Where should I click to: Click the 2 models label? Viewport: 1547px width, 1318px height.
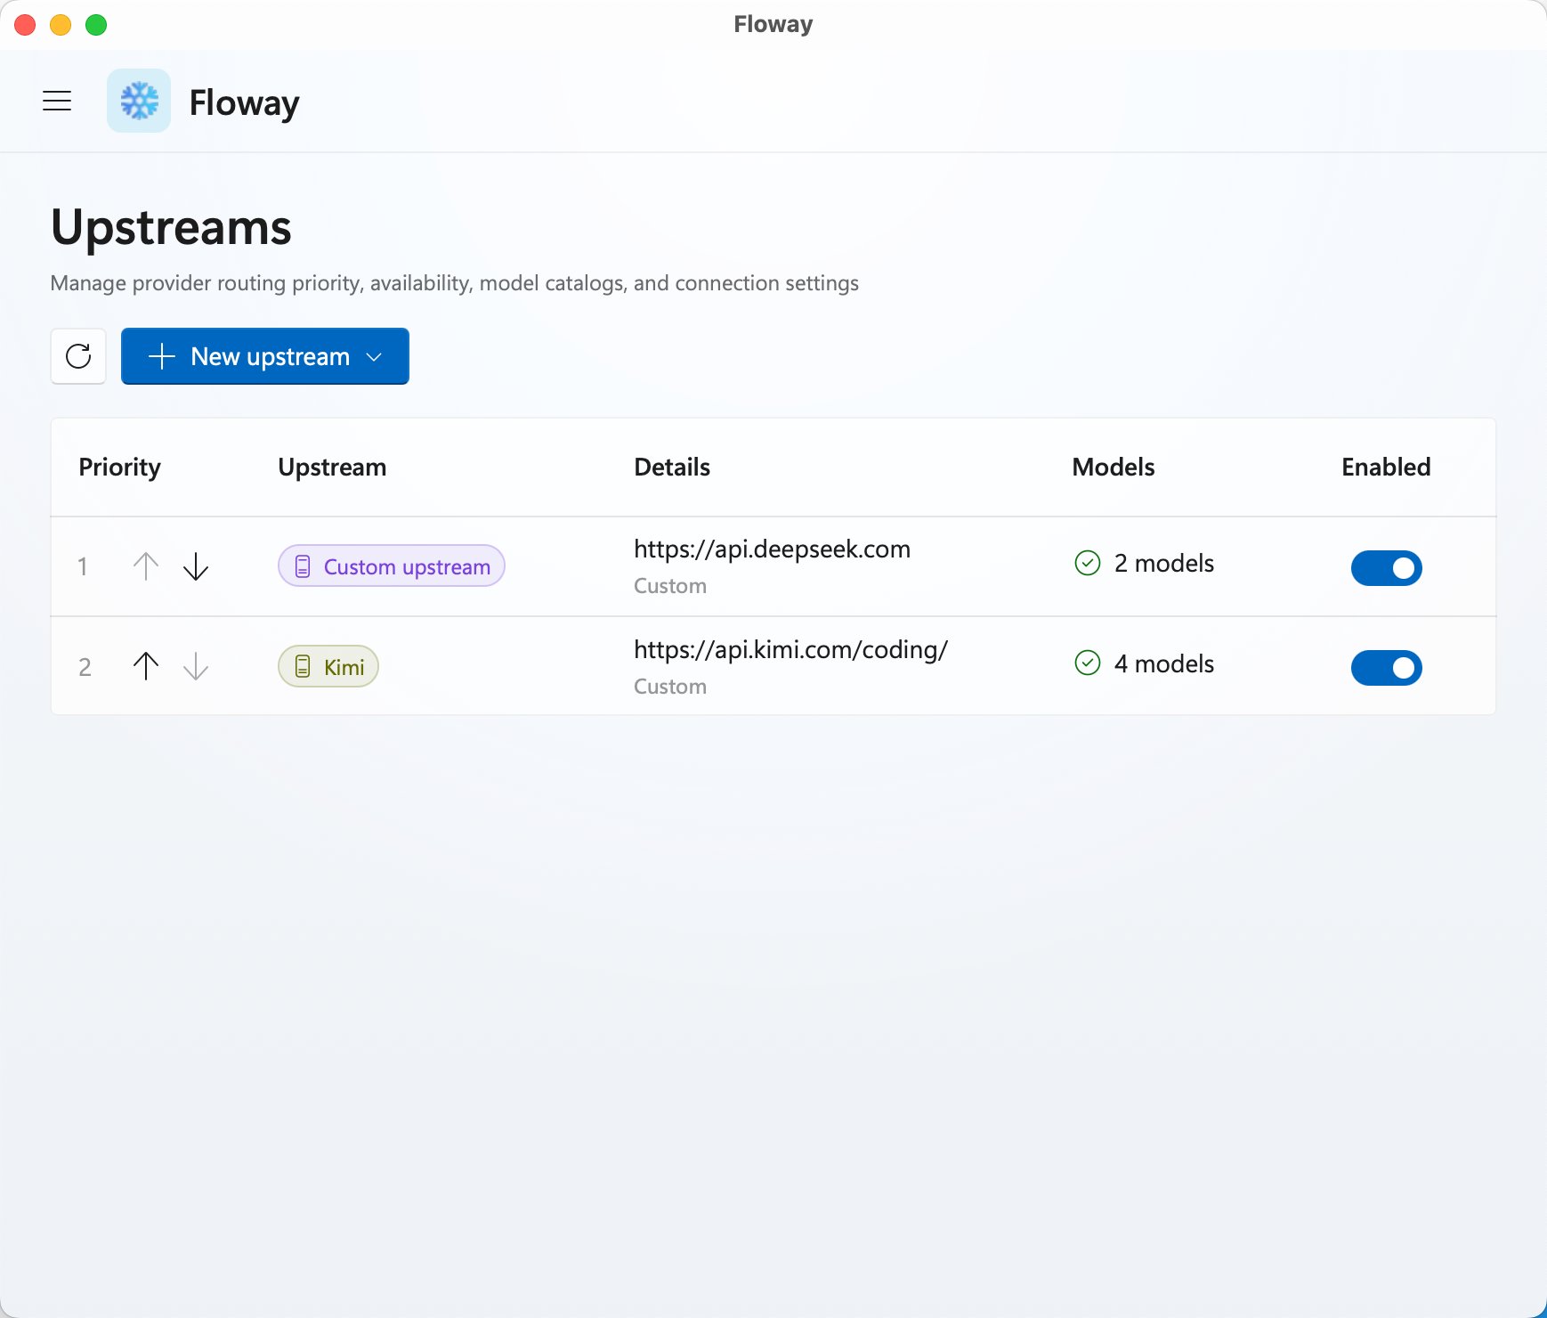(1164, 563)
